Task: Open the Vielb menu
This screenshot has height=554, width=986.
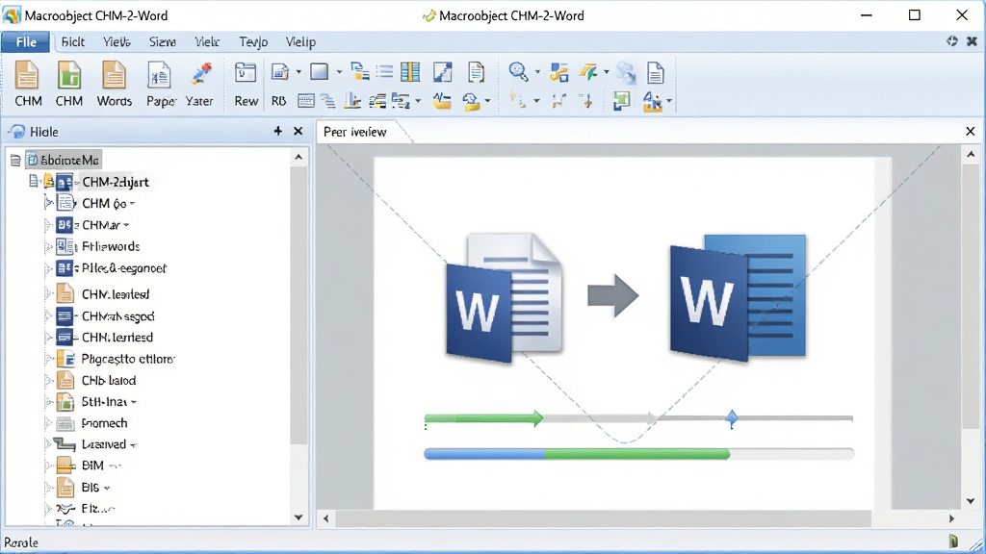Action: click(x=117, y=42)
